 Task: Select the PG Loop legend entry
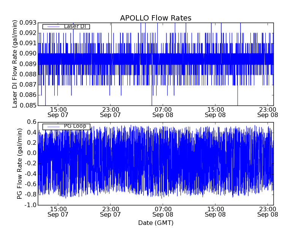pyautogui.click(x=66, y=127)
